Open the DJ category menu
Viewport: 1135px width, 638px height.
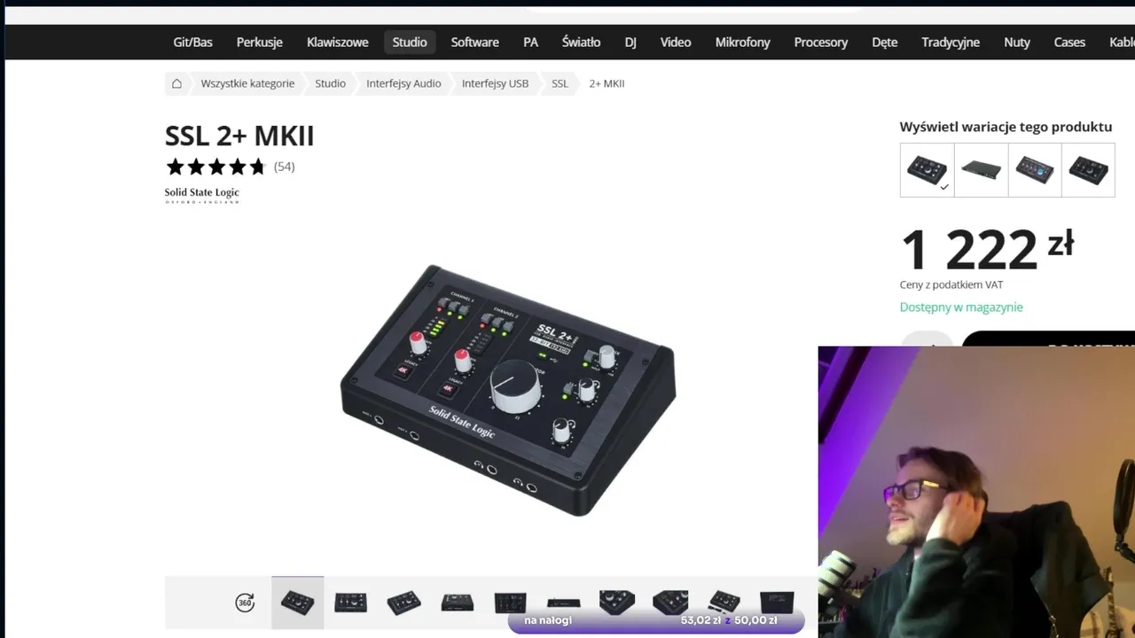click(x=630, y=42)
